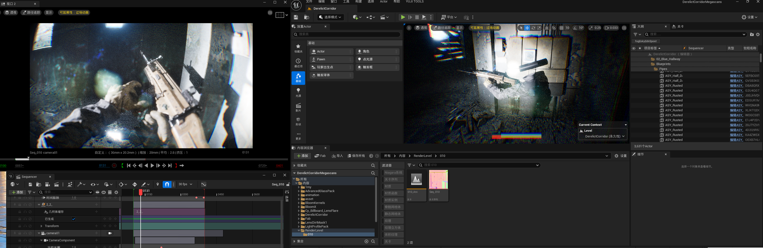Select the arrow select mode in viewport toolbar

[522, 28]
